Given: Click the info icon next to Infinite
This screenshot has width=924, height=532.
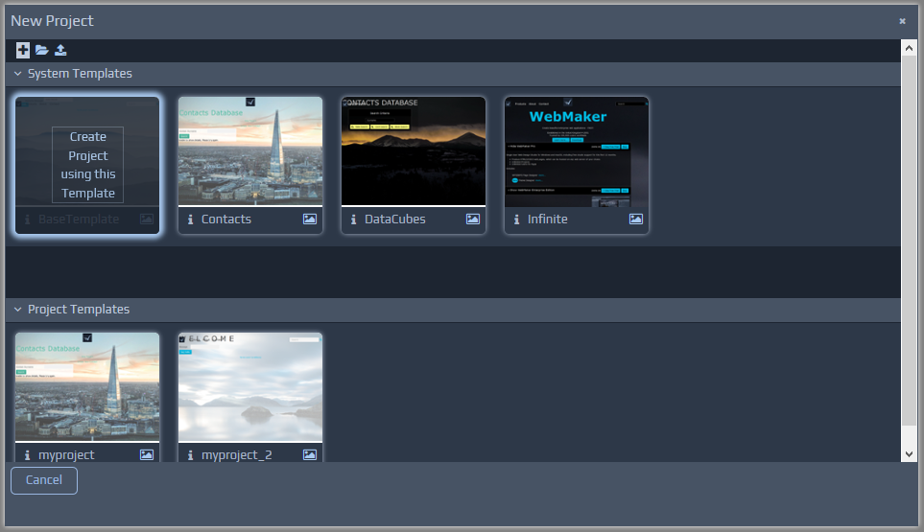Looking at the screenshot, I should click(x=517, y=220).
